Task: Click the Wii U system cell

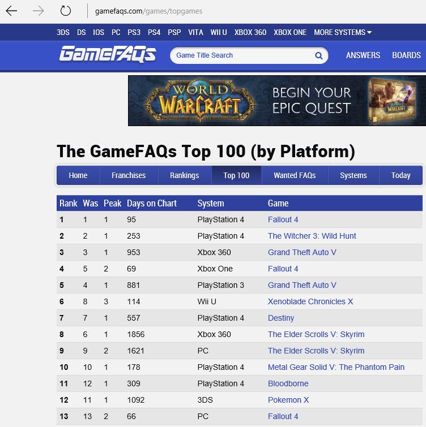Action: [207, 301]
